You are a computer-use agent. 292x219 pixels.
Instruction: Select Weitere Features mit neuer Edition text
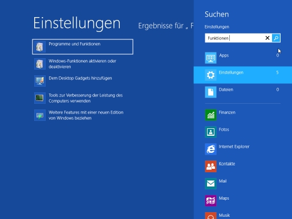click(x=86, y=115)
